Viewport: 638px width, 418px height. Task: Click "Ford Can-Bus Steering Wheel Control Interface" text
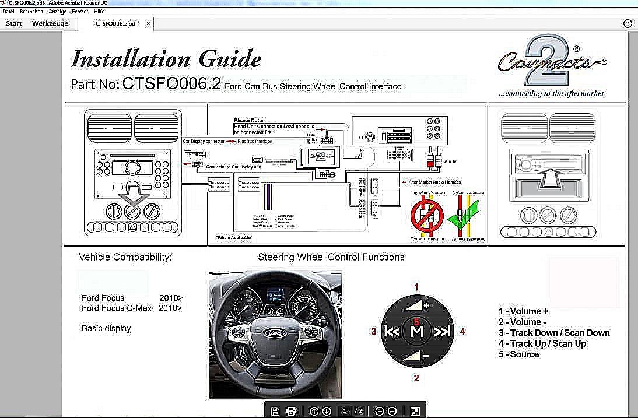click(313, 86)
